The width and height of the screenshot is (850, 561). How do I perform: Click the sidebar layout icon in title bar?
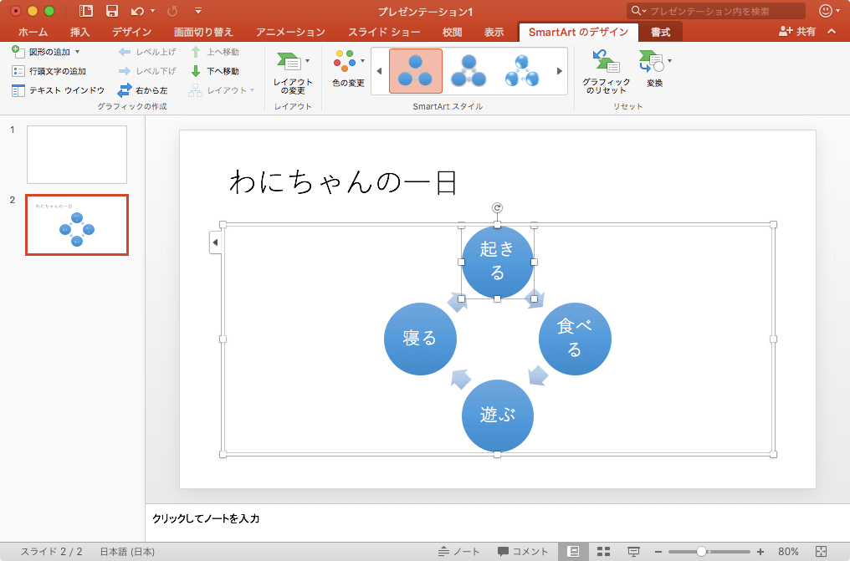click(85, 11)
